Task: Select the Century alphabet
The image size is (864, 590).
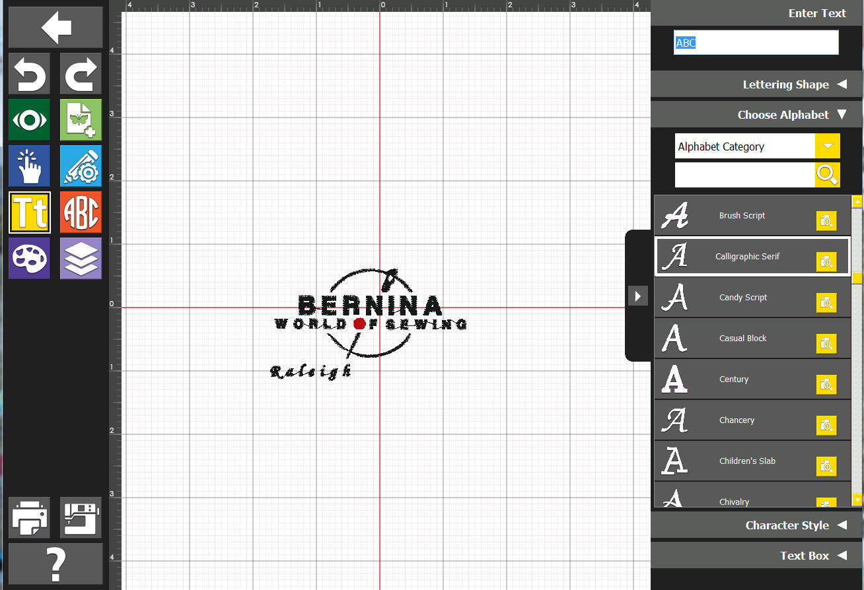Action: point(752,379)
